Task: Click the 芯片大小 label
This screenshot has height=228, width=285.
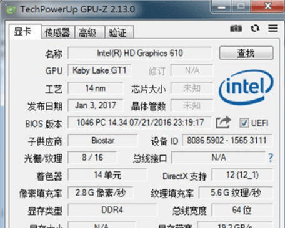Action: point(148,89)
